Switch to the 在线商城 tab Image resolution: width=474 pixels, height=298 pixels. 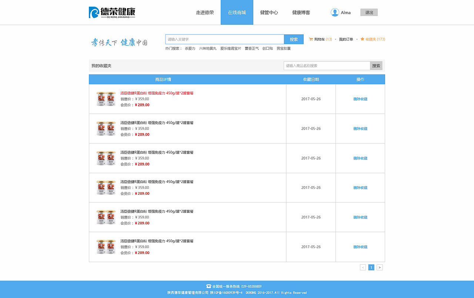(x=237, y=12)
